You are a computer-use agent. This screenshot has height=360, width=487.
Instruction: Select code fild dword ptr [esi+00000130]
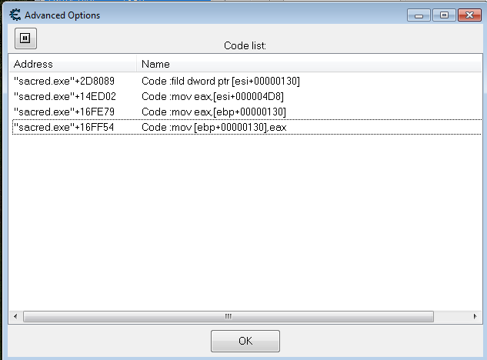click(x=221, y=81)
